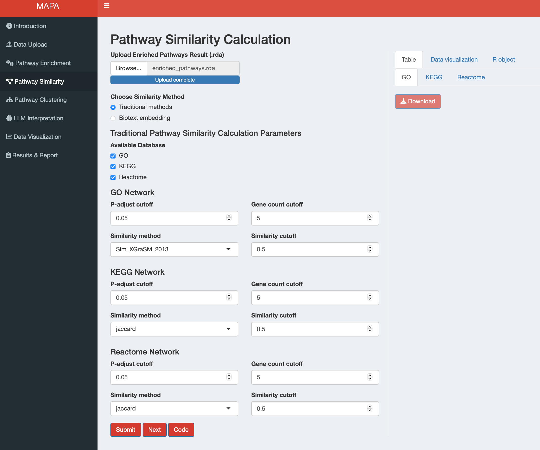Viewport: 540px width, 450px height.
Task: Open Results & Report clipboard icon
Action: pos(9,155)
